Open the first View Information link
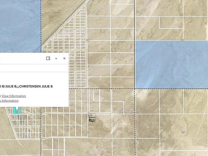This screenshot has height=156, width=208. pos(14,96)
